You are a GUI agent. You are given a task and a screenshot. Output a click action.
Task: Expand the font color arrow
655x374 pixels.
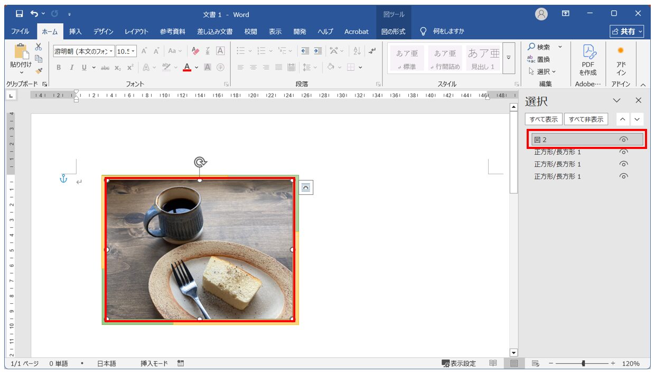196,67
